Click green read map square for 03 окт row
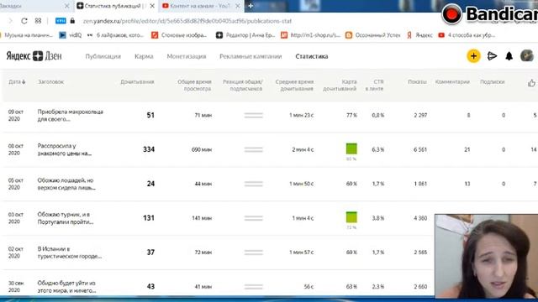The image size is (538, 302). coord(351,217)
